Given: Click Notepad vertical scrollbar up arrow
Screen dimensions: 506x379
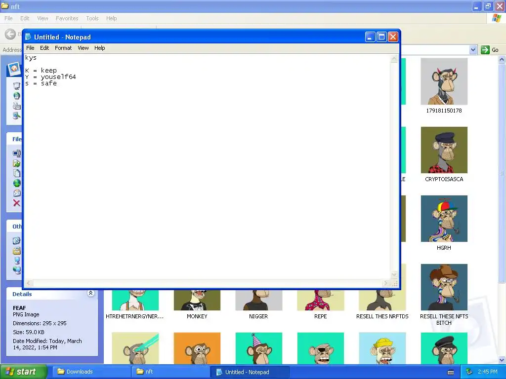Looking at the screenshot, I should (394, 58).
